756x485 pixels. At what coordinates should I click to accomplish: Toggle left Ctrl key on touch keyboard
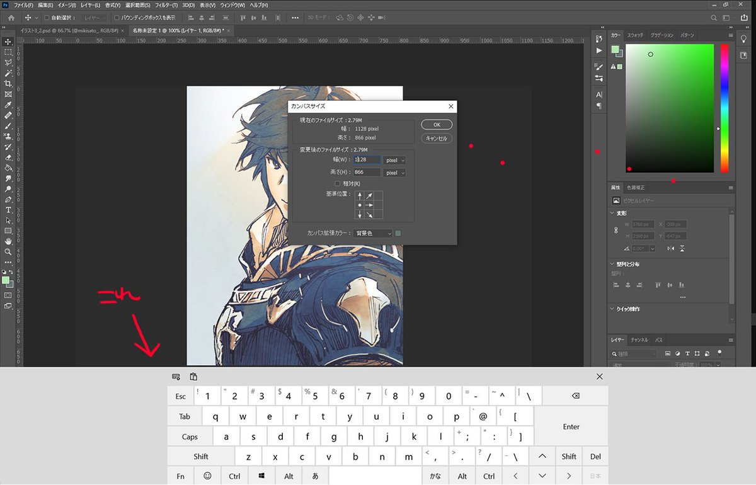pyautogui.click(x=234, y=476)
